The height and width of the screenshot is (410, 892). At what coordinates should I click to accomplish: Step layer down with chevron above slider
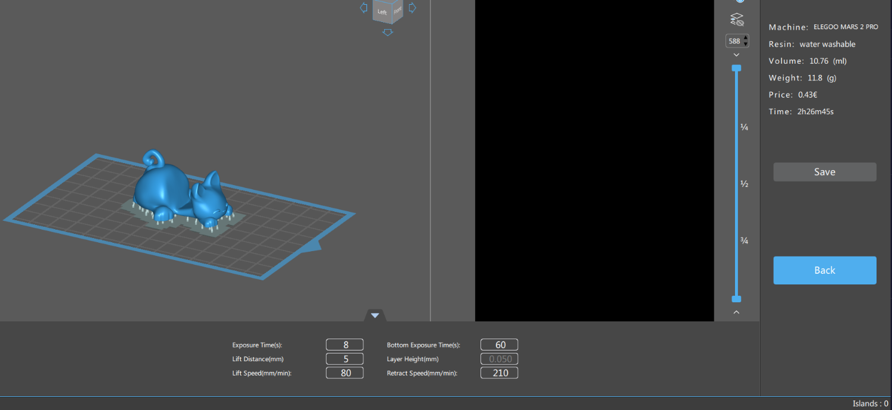point(737,55)
